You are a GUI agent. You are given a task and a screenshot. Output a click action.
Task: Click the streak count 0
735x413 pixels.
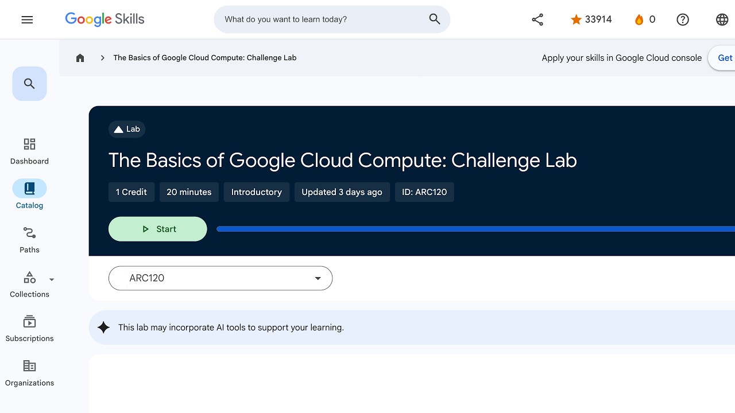(652, 20)
